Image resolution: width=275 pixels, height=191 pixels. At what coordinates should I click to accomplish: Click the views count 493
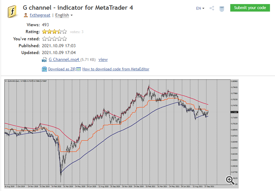tap(45, 25)
